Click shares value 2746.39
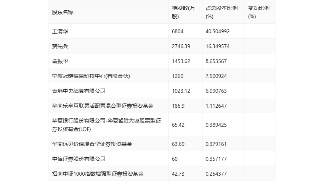This screenshot has width=324, height=181. (181, 46)
